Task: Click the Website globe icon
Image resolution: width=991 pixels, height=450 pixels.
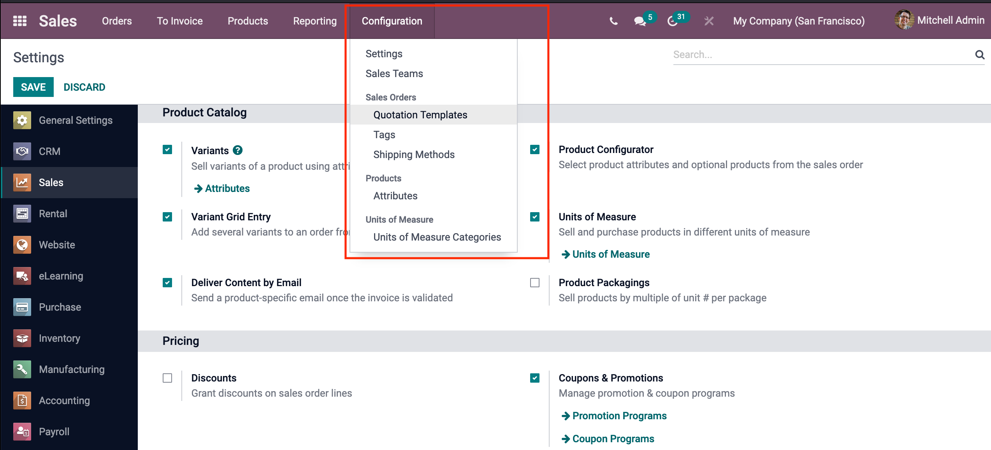Action: [x=22, y=245]
